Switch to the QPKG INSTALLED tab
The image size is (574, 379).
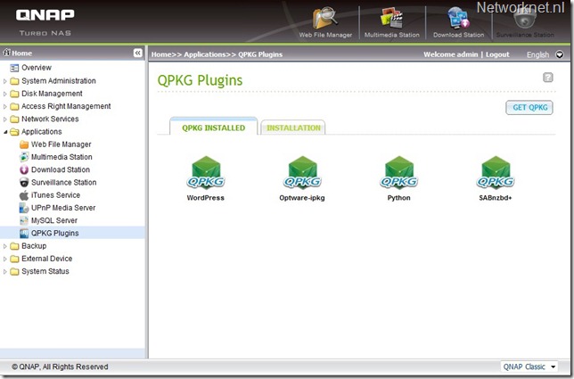(214, 127)
